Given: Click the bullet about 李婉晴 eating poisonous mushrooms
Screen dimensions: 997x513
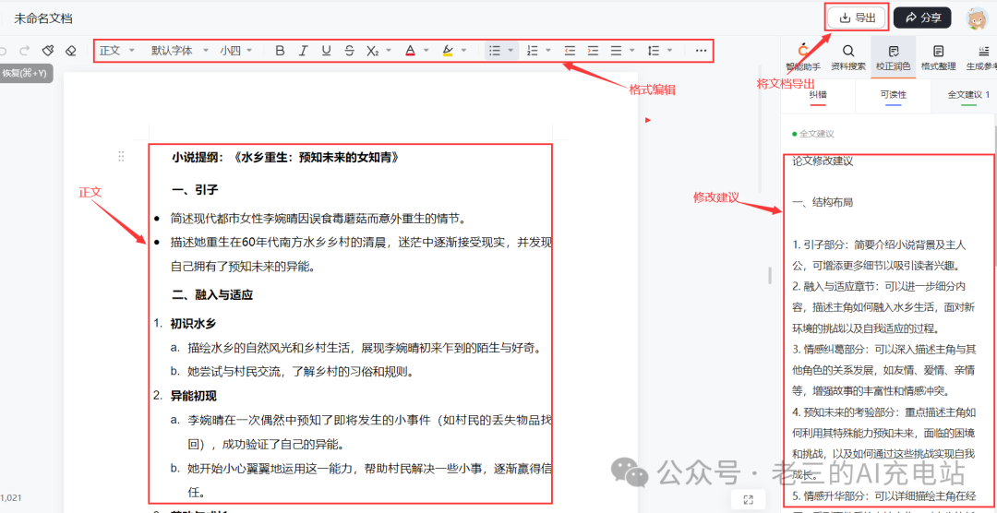Looking at the screenshot, I should [319, 219].
